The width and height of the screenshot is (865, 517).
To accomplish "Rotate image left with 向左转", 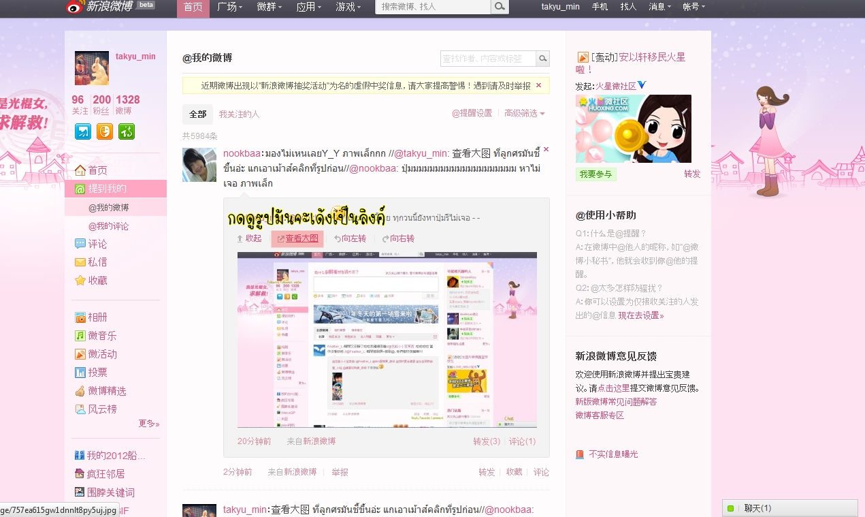I will pyautogui.click(x=350, y=238).
